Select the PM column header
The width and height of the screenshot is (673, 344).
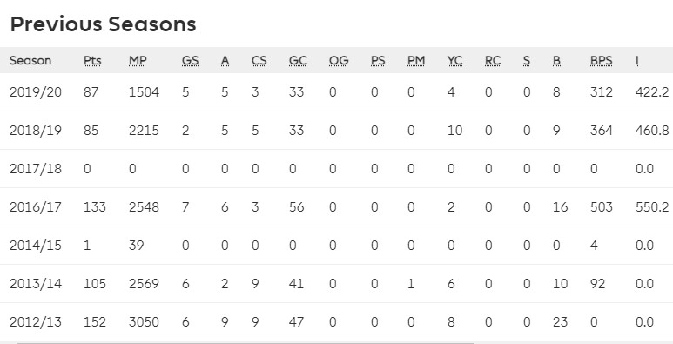click(416, 61)
